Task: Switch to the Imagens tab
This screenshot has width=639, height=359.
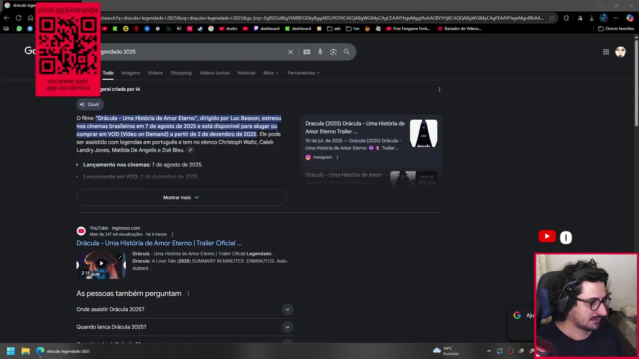Action: [131, 73]
